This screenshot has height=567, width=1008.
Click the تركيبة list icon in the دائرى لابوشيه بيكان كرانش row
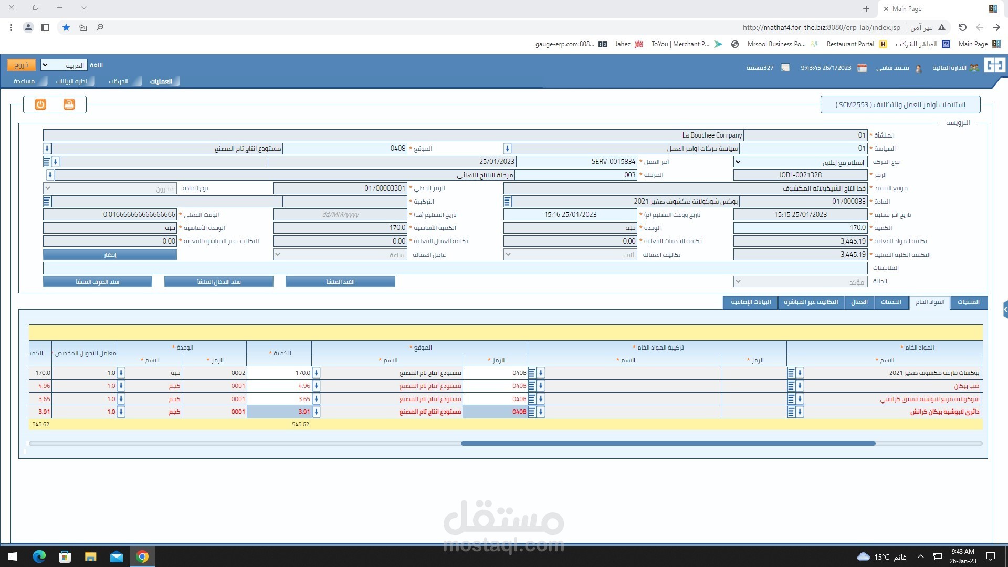click(x=532, y=412)
